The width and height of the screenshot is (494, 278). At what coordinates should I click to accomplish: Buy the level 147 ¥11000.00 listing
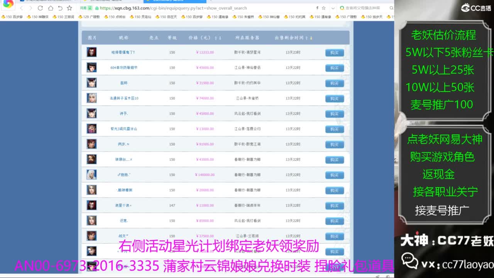(335, 206)
